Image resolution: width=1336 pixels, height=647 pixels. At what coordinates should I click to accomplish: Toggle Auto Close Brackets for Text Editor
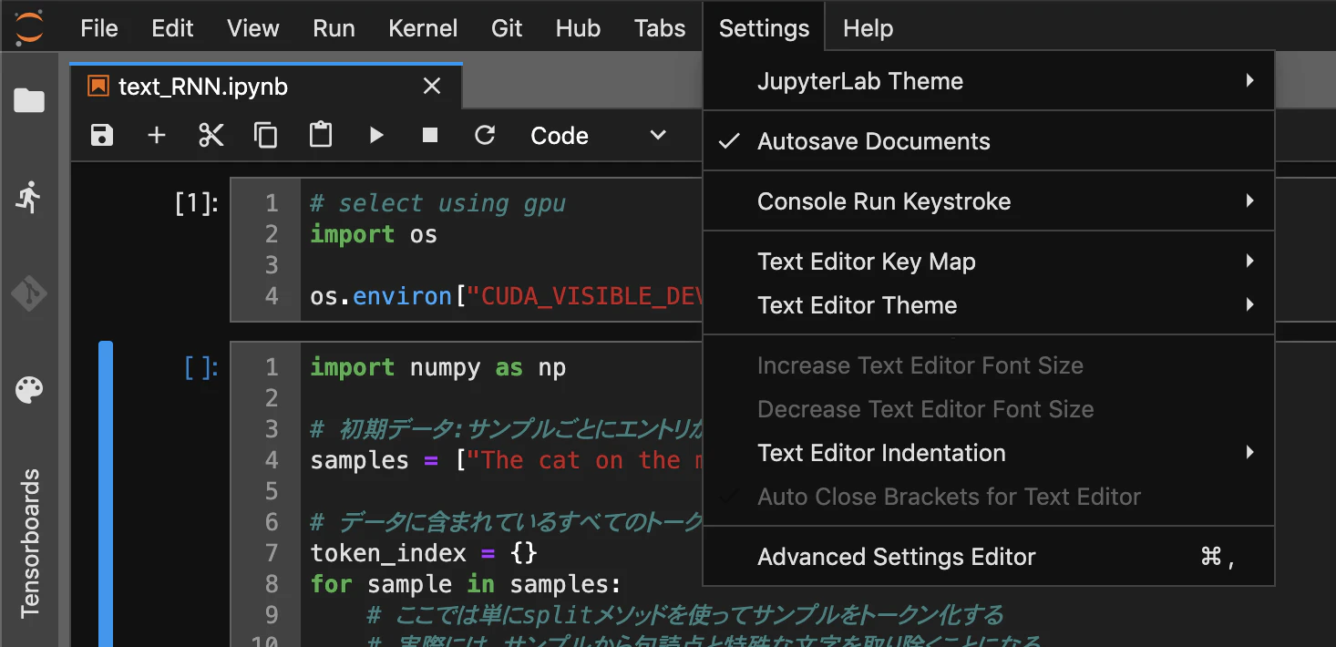coord(988,497)
